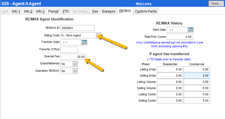Open the Web Links link
225x119 pixels.
(144, 4)
